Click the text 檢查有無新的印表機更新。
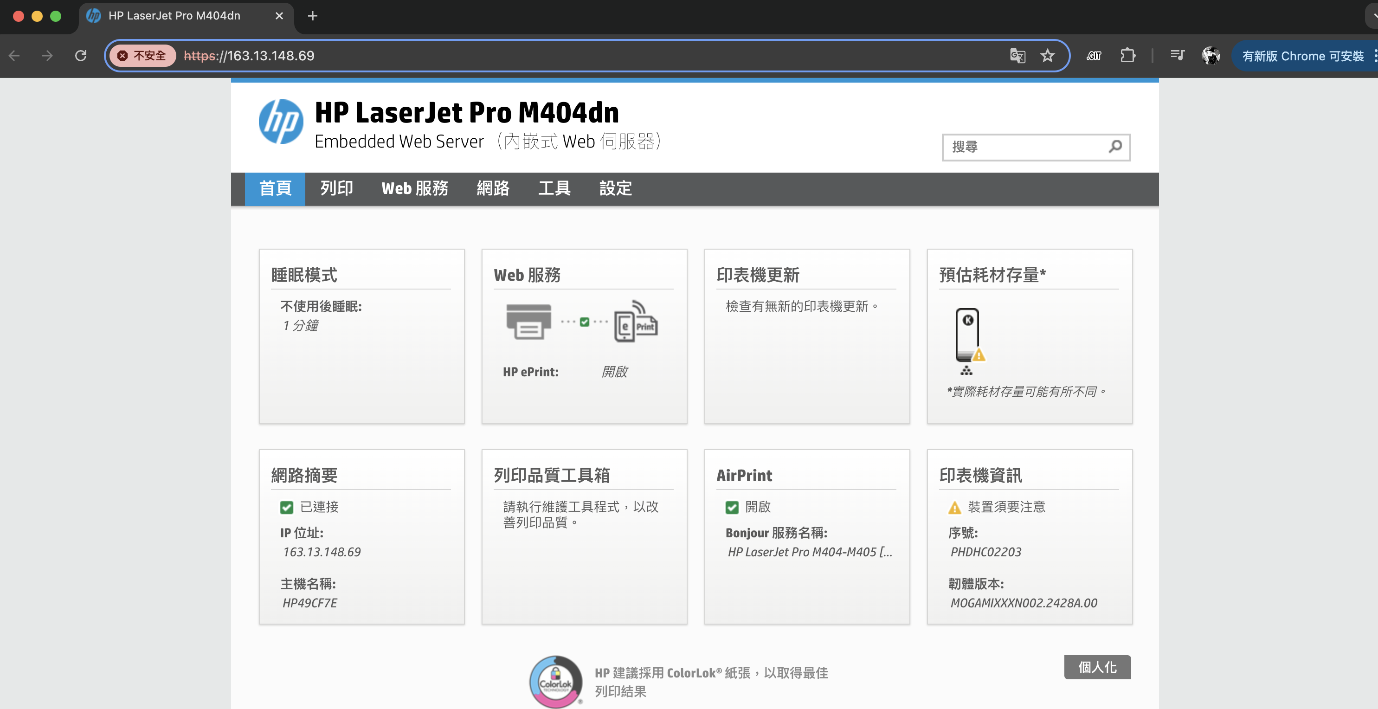Viewport: 1378px width, 709px height. point(802,307)
